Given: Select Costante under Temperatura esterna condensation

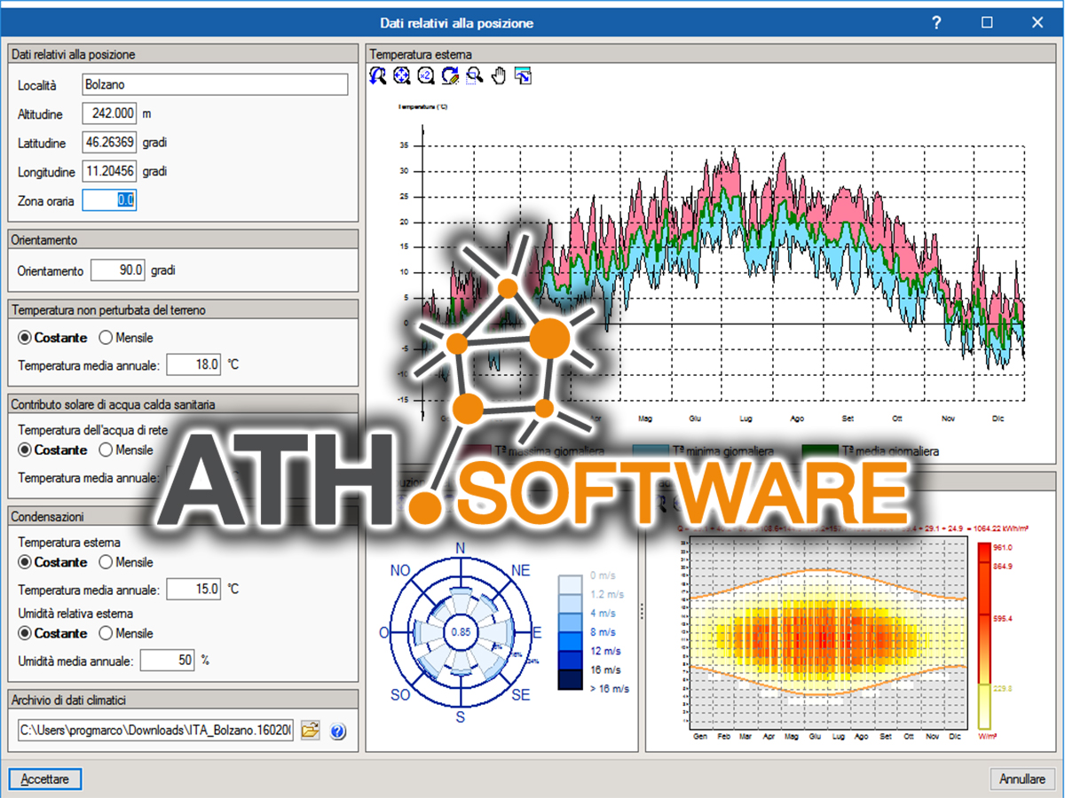Looking at the screenshot, I should [x=52, y=562].
